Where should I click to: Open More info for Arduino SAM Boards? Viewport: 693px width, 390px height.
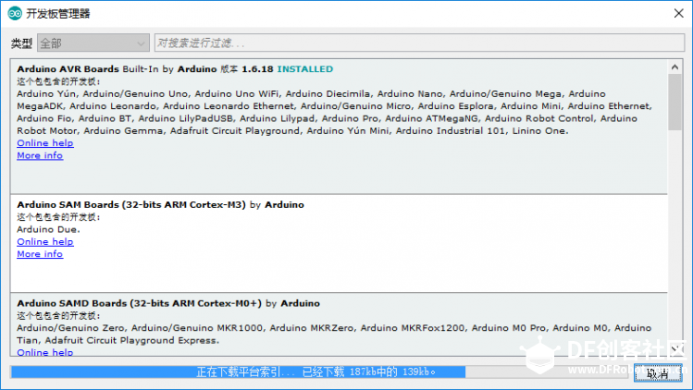pyautogui.click(x=40, y=254)
